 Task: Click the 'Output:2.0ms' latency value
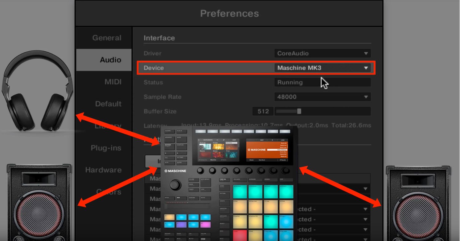[x=307, y=125]
